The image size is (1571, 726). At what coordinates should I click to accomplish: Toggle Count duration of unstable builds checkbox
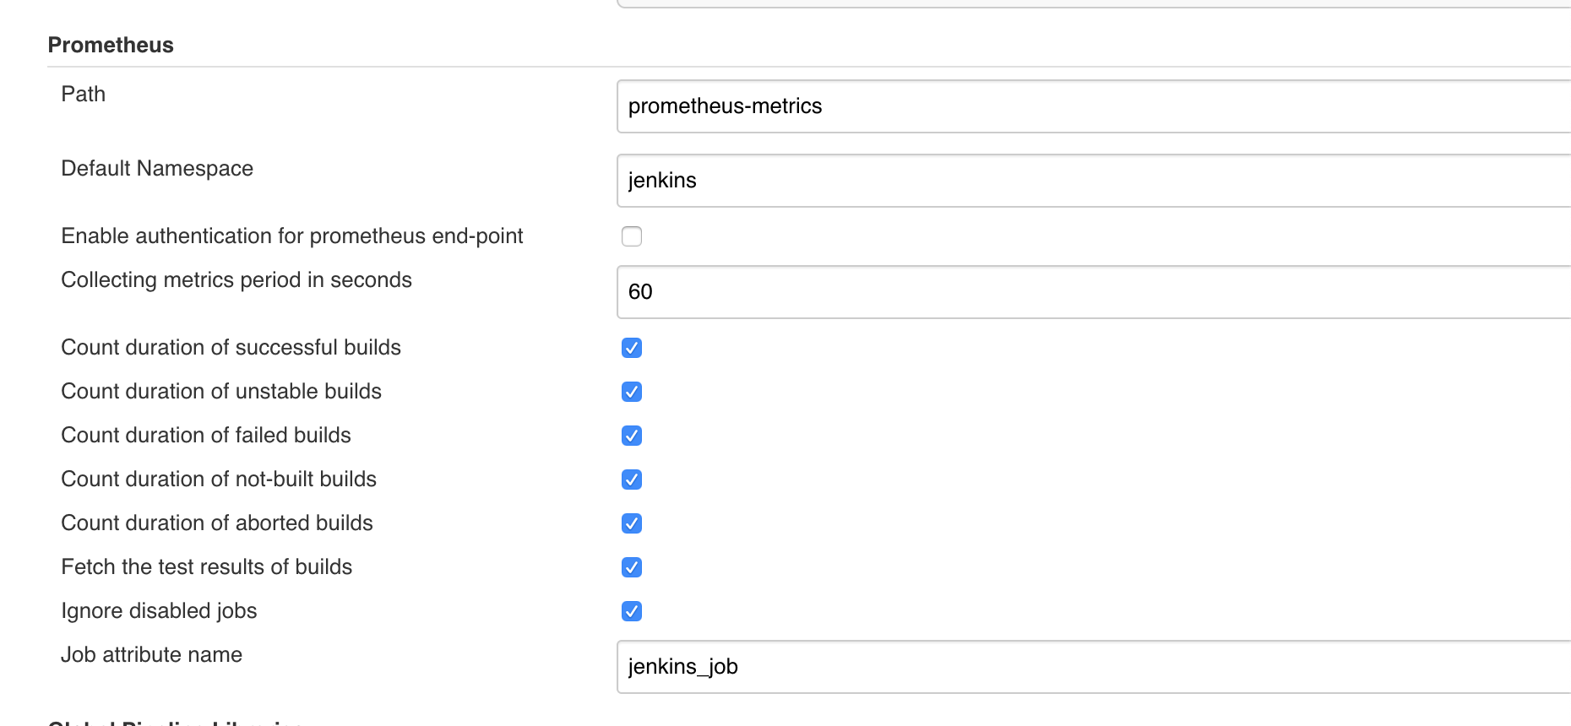[632, 392]
